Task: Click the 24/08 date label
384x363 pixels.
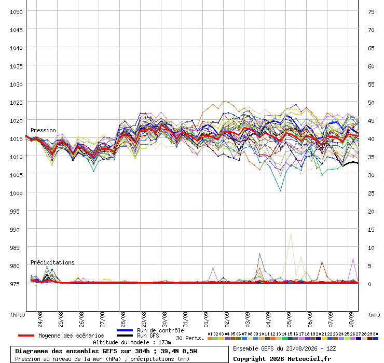Action: coord(40,319)
